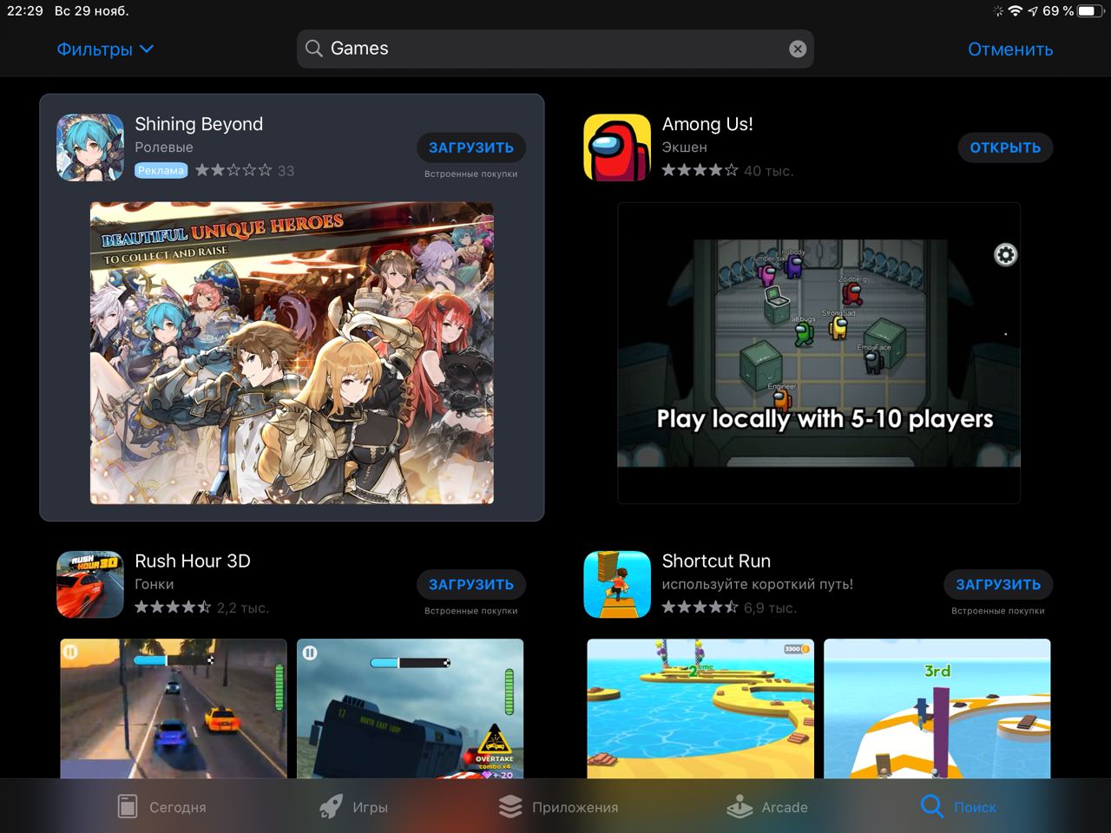Open the Shining Beyond heroes screenshot
The image size is (1111, 833).
click(292, 353)
